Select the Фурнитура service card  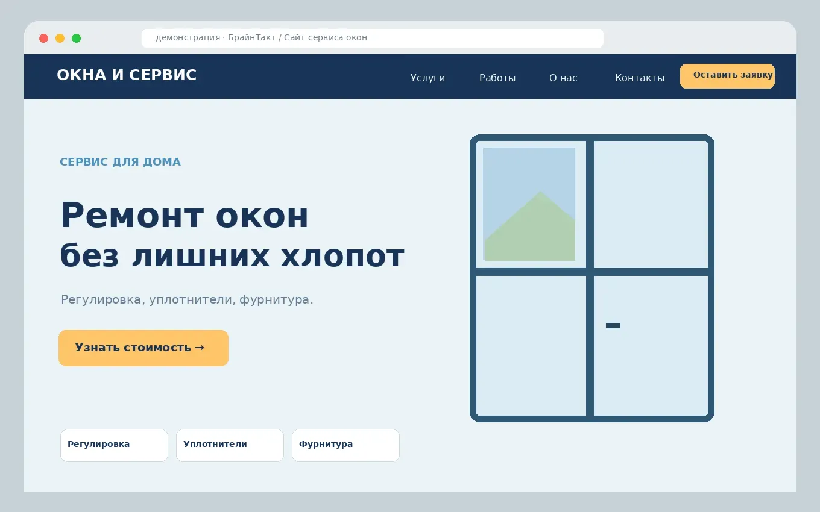coord(345,445)
